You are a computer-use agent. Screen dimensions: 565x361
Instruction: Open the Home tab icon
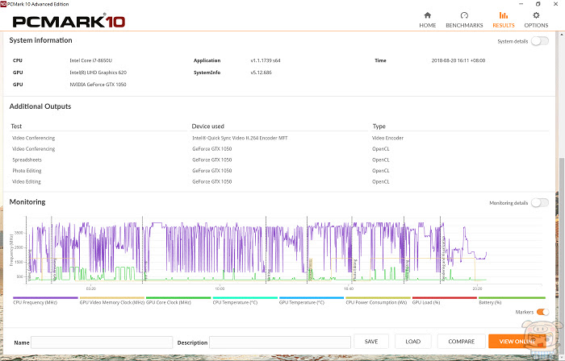point(427,15)
